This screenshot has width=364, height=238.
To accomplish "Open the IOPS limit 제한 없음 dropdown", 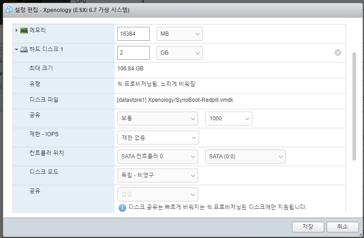I will click(158, 138).
